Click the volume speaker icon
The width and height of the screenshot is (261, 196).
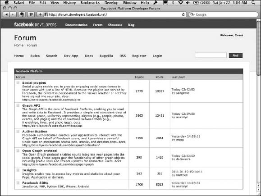click(188, 3)
